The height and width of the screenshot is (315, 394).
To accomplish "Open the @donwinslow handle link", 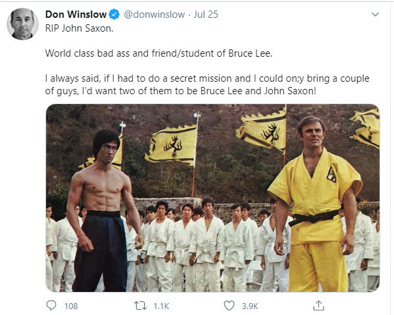I will [x=155, y=14].
